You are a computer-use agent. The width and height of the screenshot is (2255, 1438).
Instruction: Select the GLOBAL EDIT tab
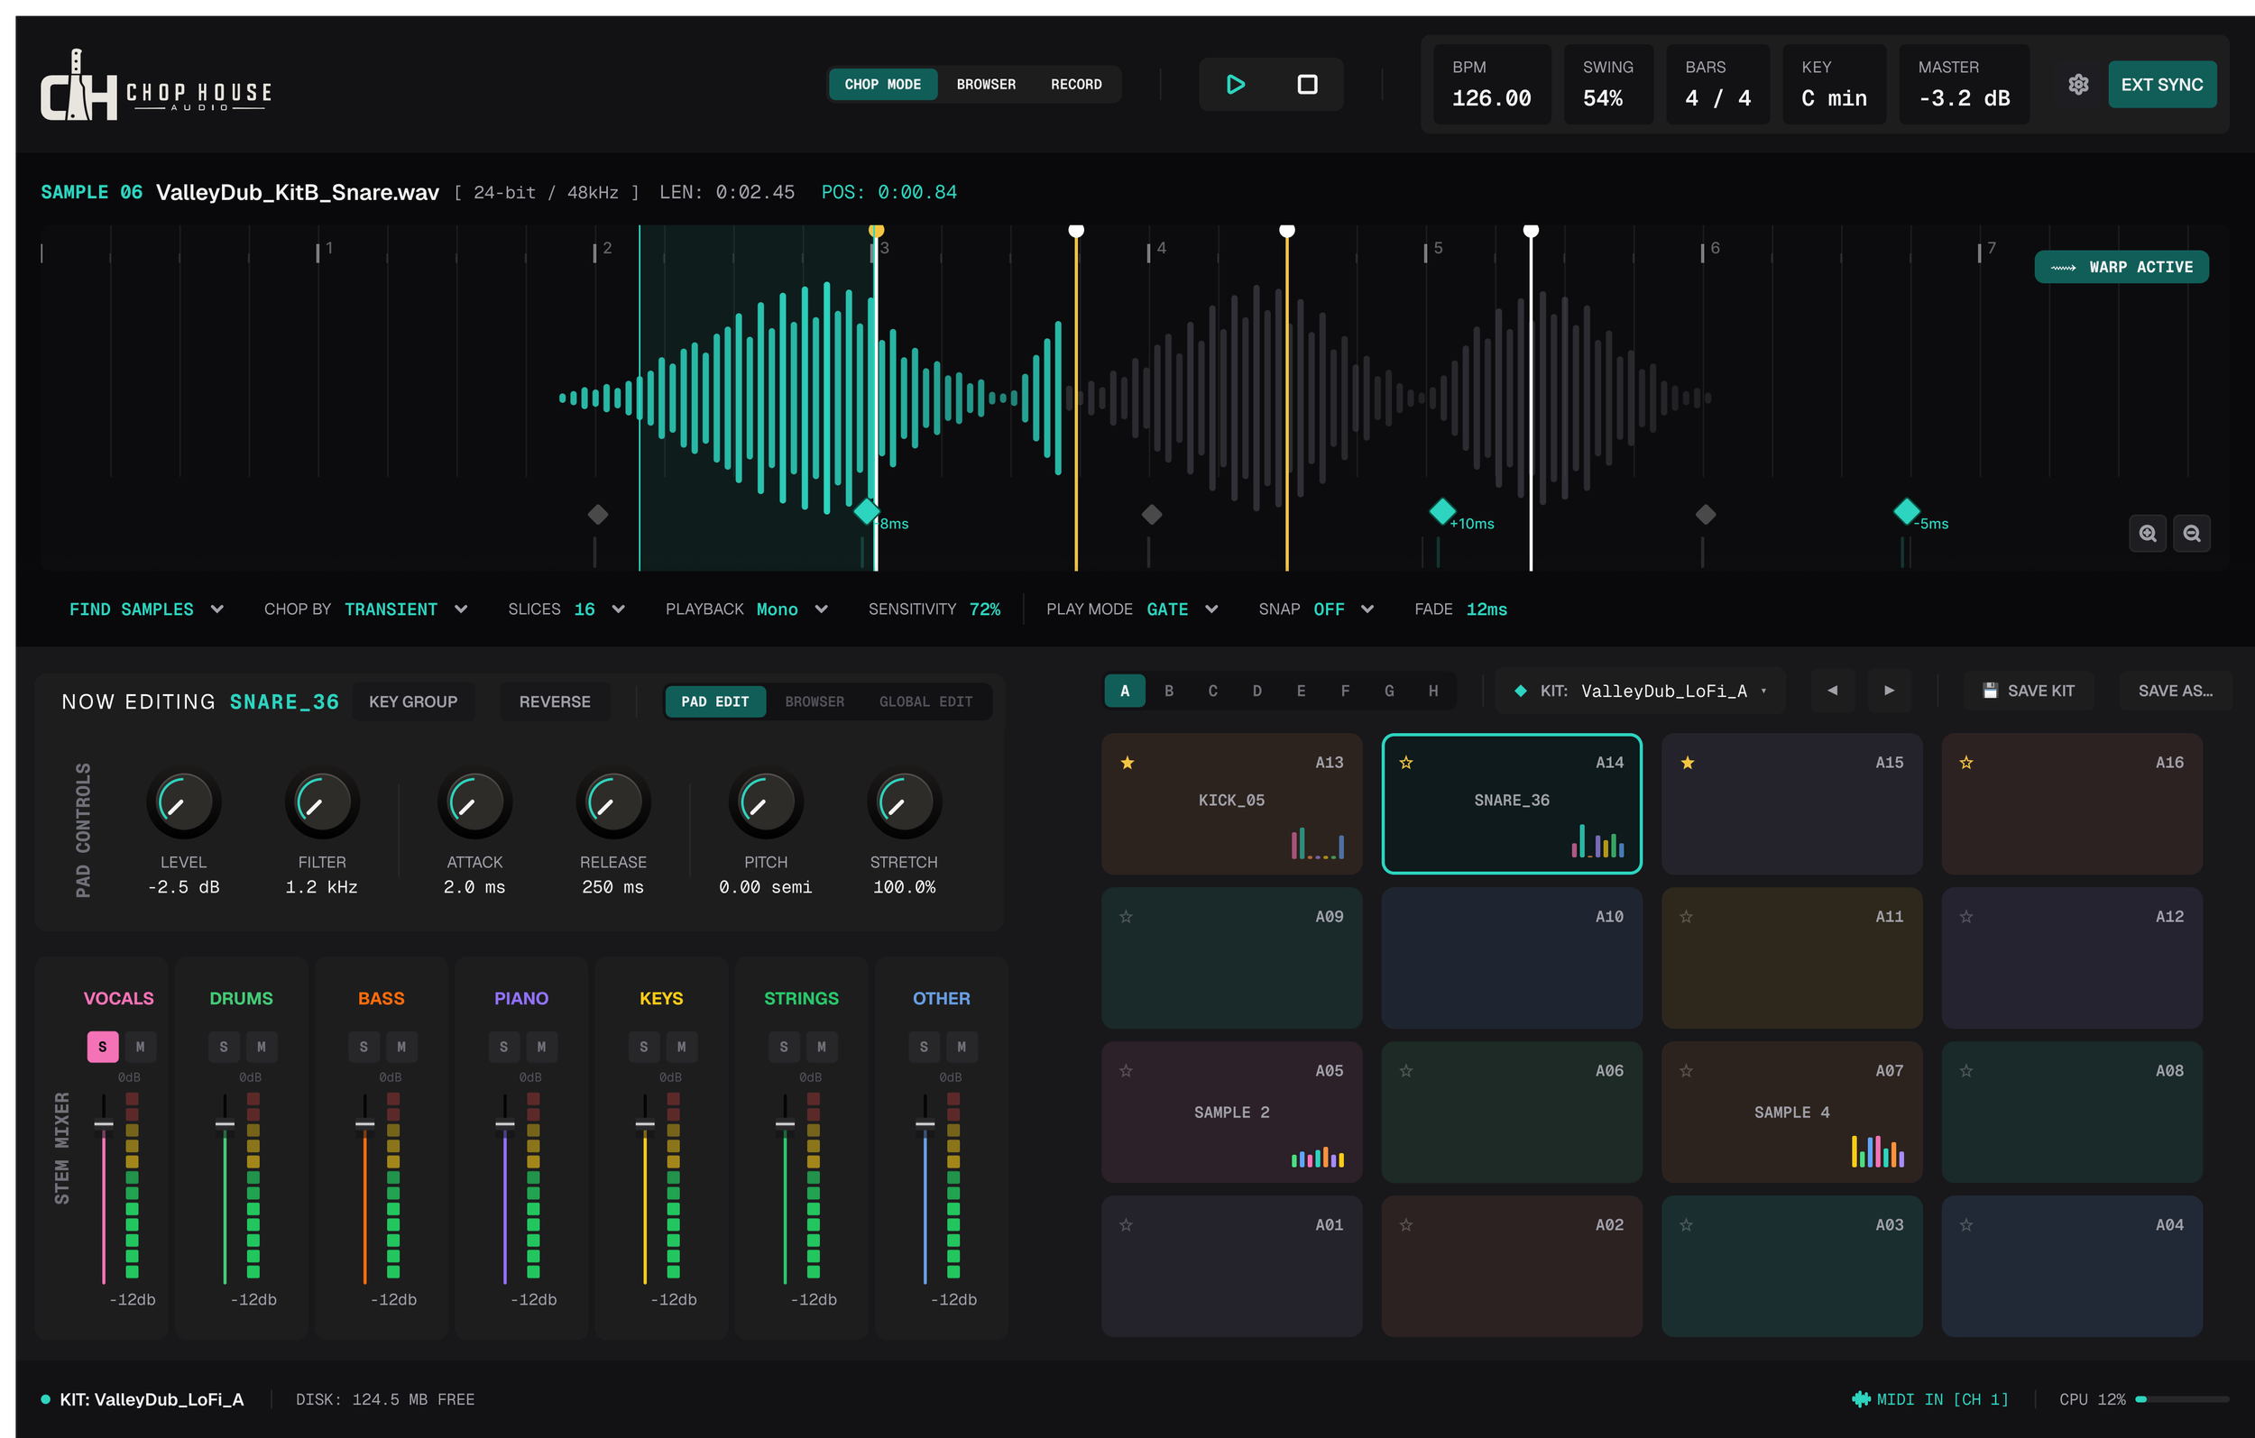pos(925,701)
